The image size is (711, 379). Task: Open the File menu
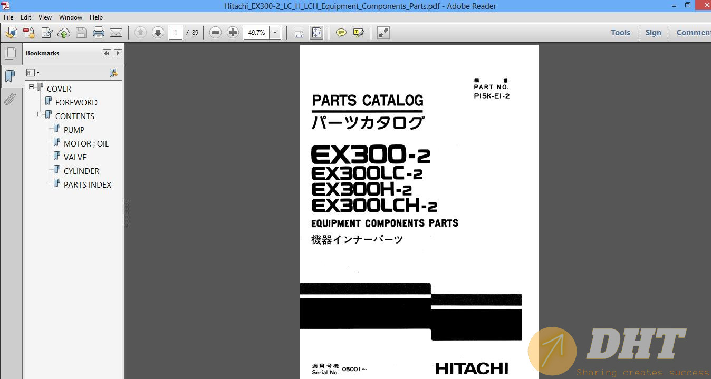pos(8,17)
